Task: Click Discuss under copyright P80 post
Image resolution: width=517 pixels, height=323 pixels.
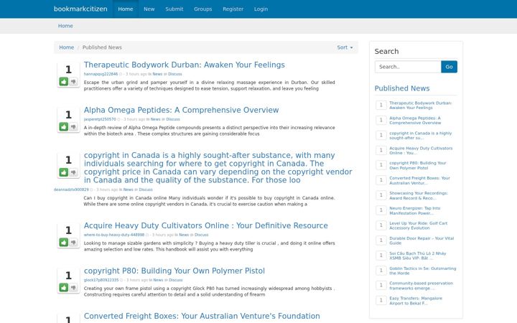Action: click(x=176, y=280)
